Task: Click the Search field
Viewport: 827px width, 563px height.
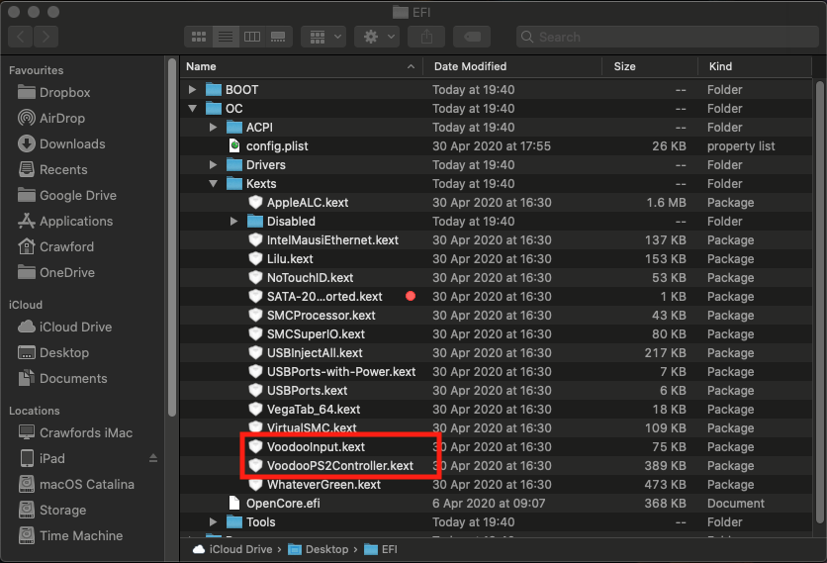Action: coord(667,37)
